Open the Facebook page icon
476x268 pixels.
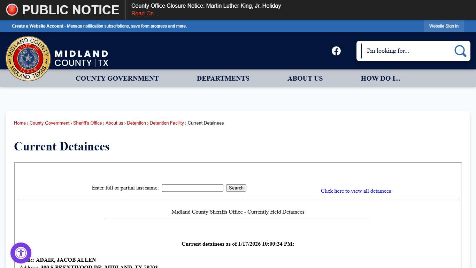click(x=336, y=51)
